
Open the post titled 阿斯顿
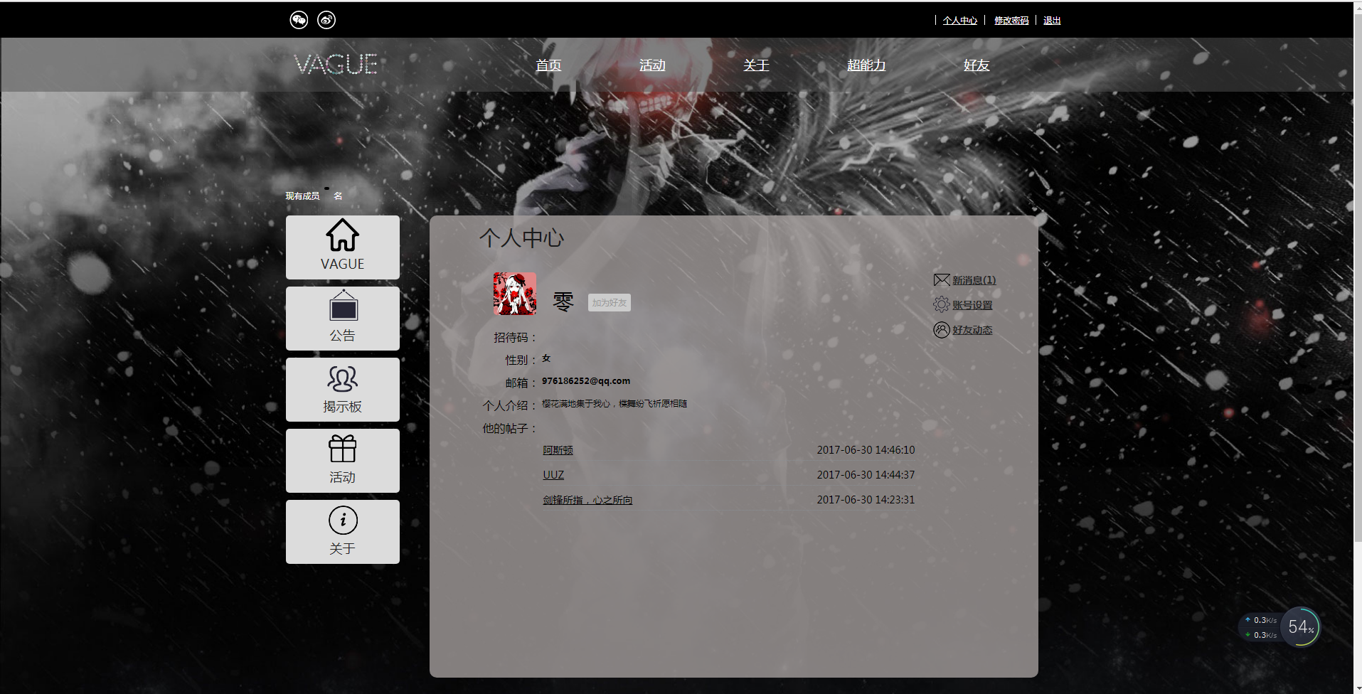[558, 450]
